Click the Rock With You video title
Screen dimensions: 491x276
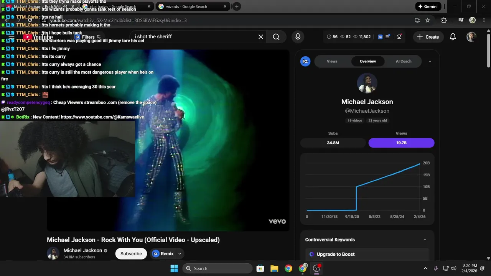[133, 240]
